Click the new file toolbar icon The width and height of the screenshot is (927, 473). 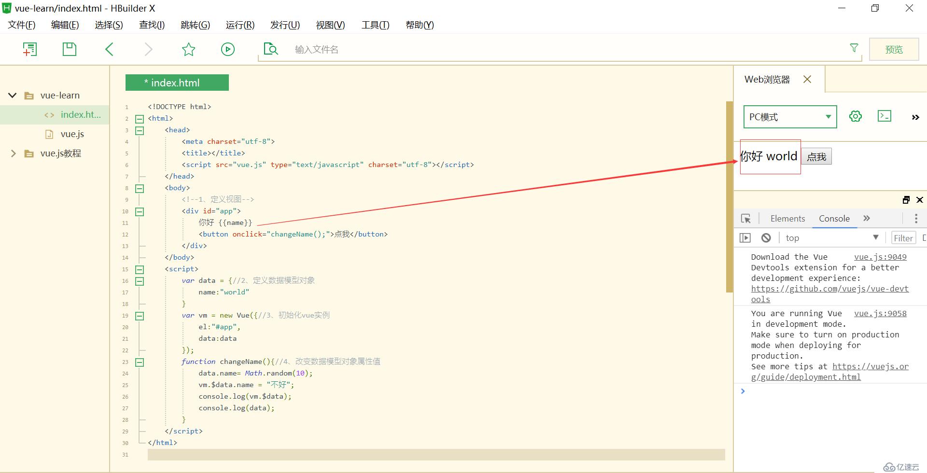coord(30,49)
